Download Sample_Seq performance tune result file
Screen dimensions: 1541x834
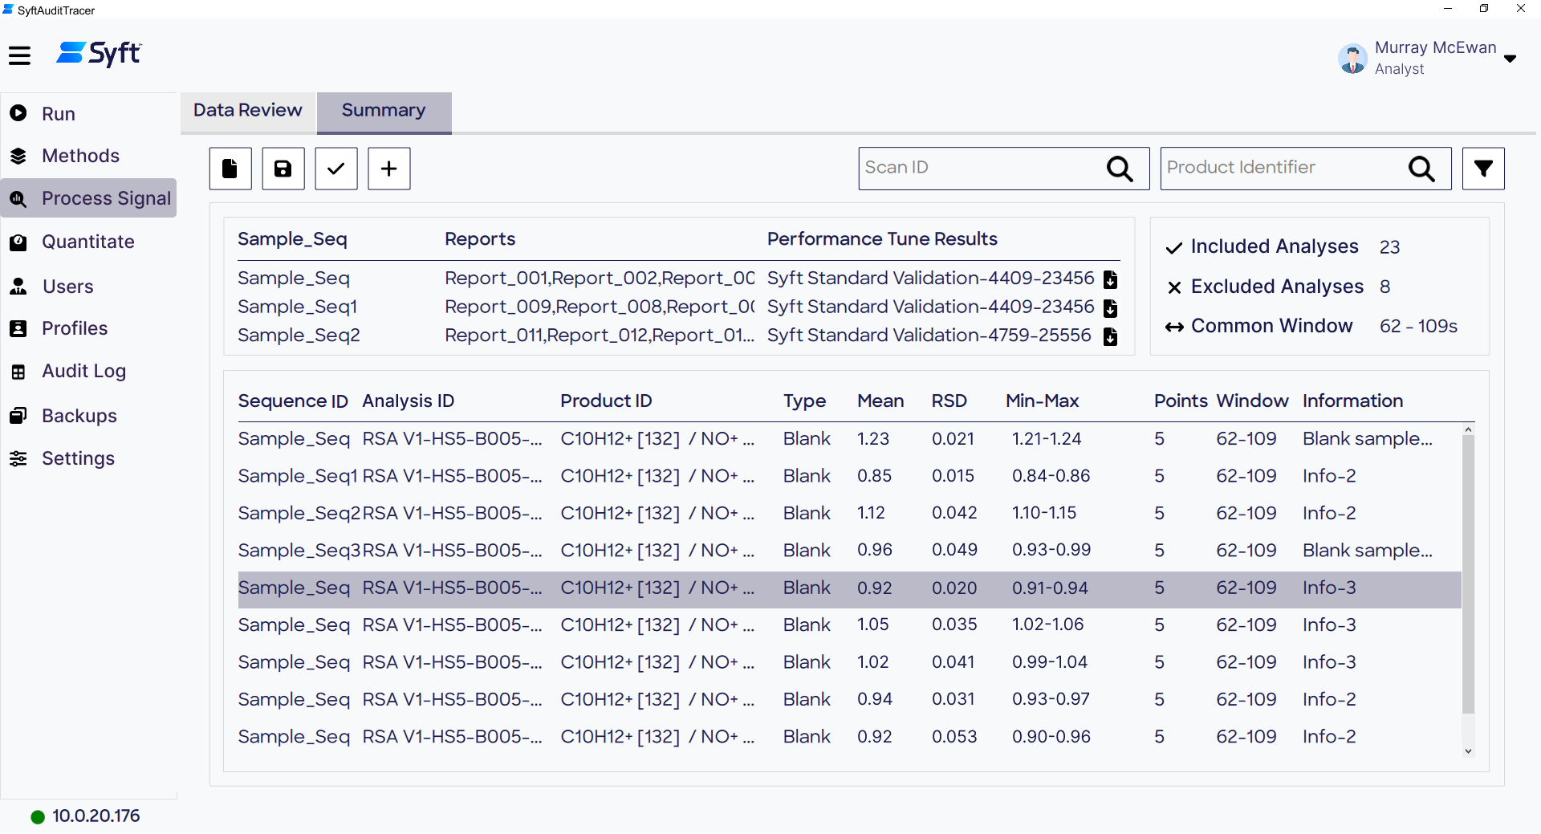pyautogui.click(x=1110, y=279)
